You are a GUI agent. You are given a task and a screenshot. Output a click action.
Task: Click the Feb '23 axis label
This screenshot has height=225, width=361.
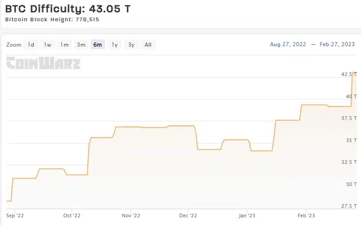[x=306, y=215]
